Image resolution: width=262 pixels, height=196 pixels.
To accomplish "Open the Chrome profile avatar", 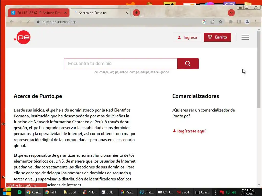I will tap(247, 22).
